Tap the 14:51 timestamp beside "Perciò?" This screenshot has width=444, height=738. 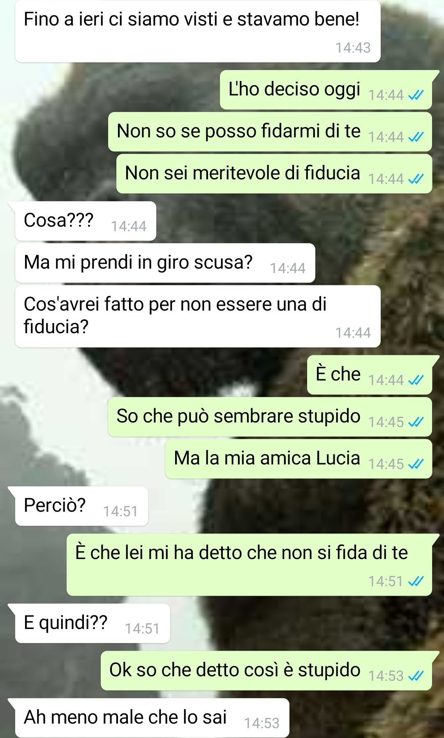[120, 511]
